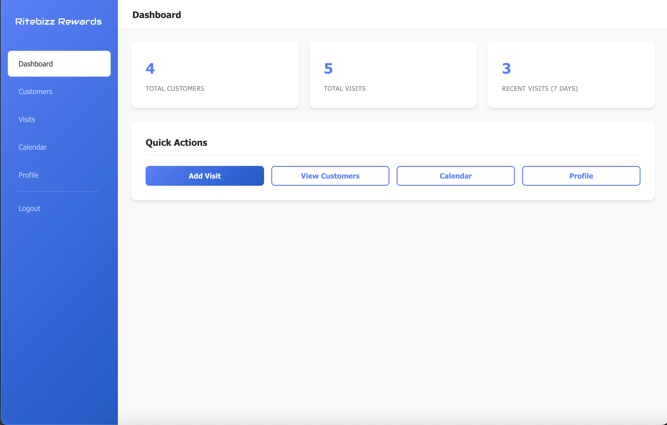This screenshot has width=667, height=425.
Task: Click the Add Visit button
Action: click(x=205, y=176)
